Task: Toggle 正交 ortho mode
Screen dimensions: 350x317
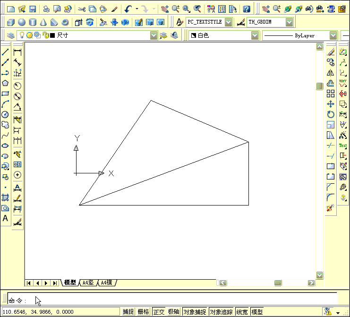Action: [x=159, y=312]
